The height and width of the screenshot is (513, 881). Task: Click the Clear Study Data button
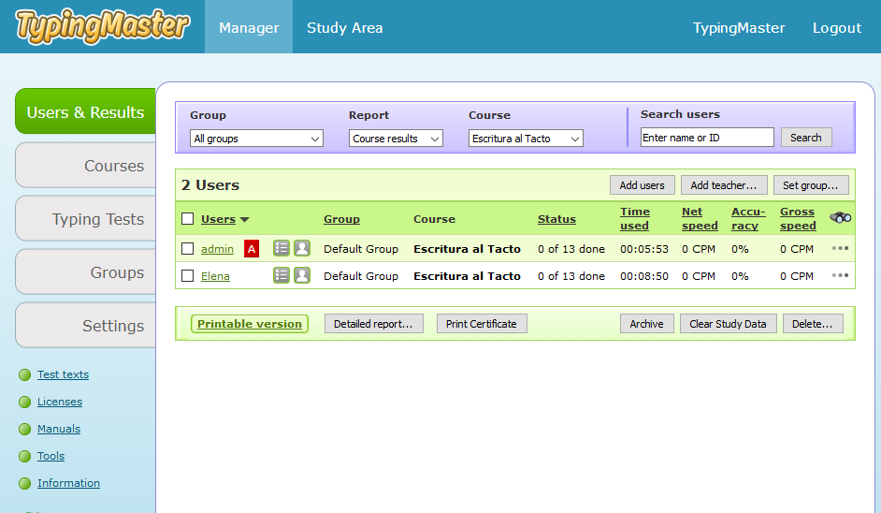pyautogui.click(x=729, y=324)
